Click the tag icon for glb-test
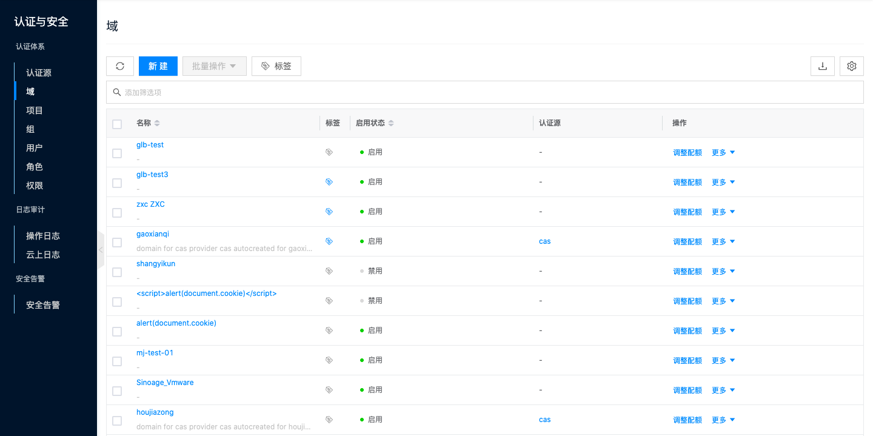Image resolution: width=873 pixels, height=436 pixels. (x=329, y=152)
